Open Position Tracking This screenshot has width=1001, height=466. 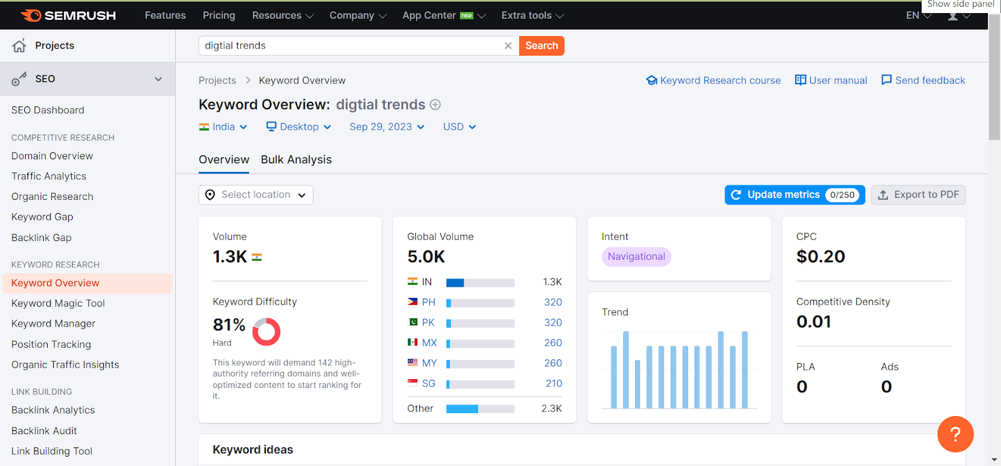pyautogui.click(x=51, y=345)
